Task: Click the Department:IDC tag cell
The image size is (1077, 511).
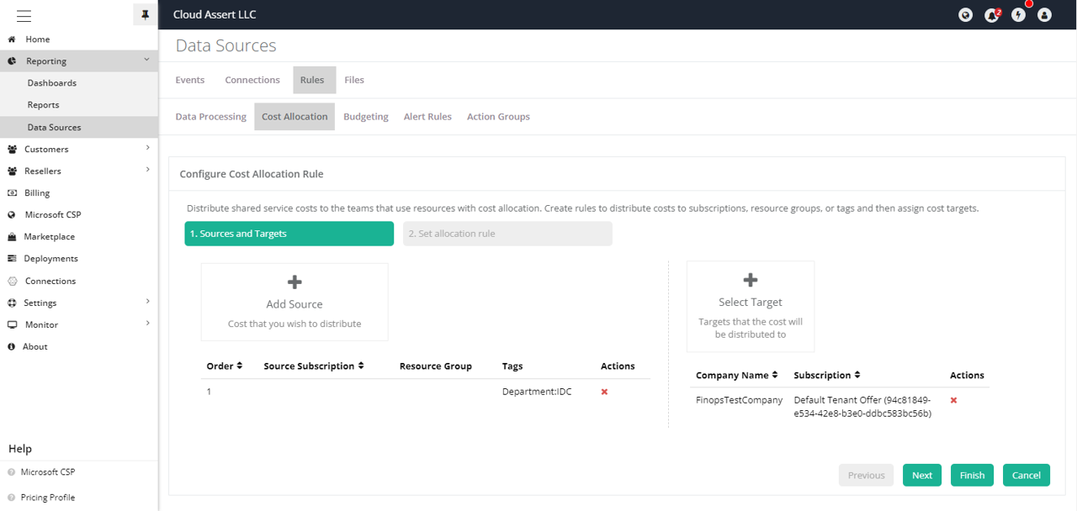Action: [537, 392]
